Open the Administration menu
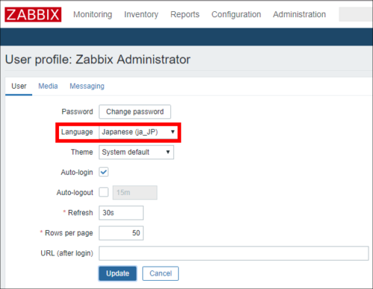The width and height of the screenshot is (373, 289). (299, 14)
